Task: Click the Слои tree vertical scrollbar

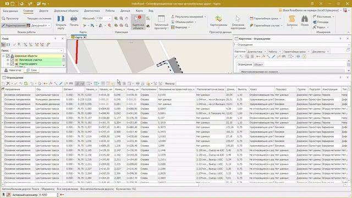Action: (x=64, y=61)
